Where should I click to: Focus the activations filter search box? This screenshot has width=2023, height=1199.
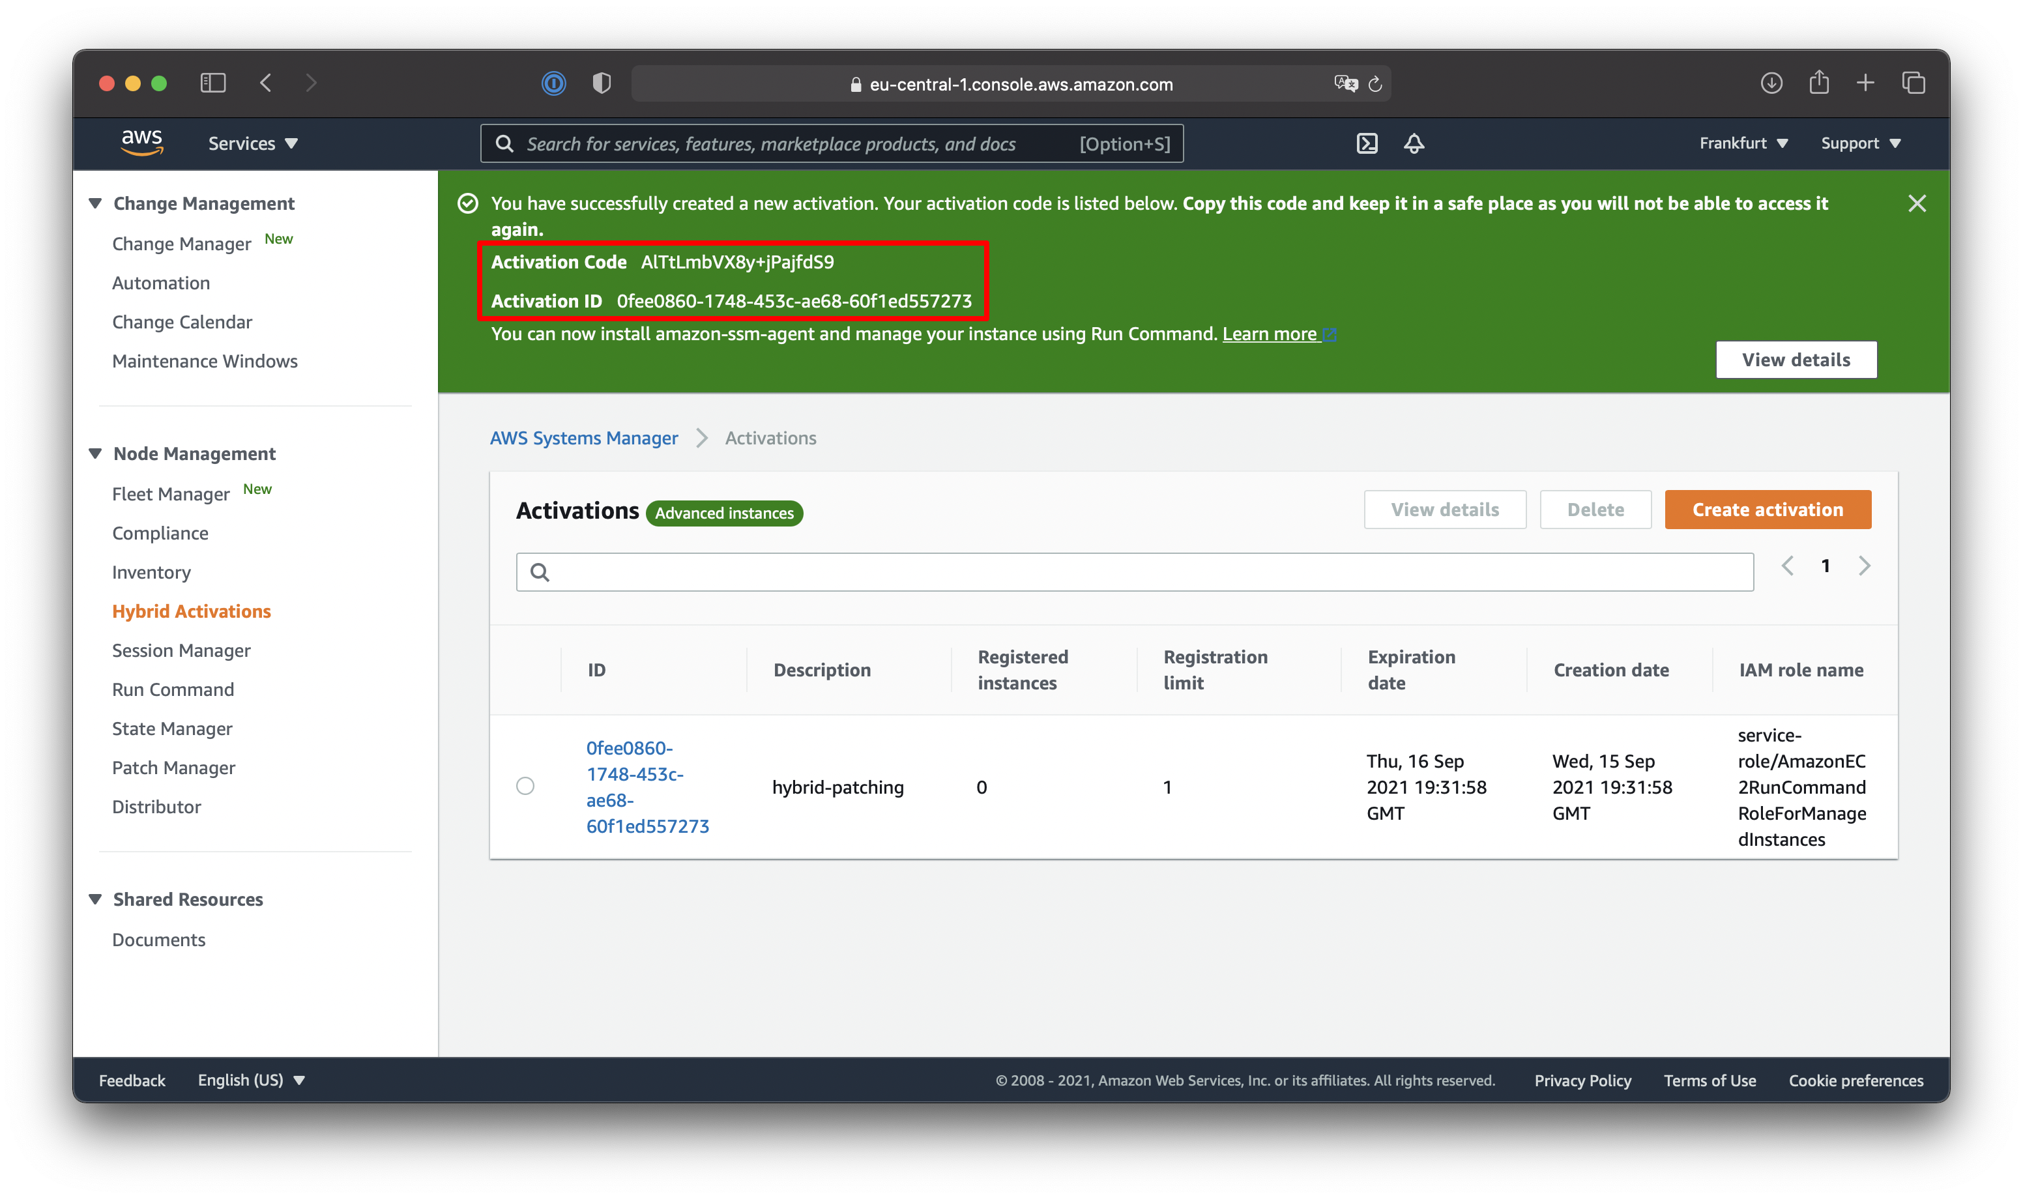[1134, 572]
